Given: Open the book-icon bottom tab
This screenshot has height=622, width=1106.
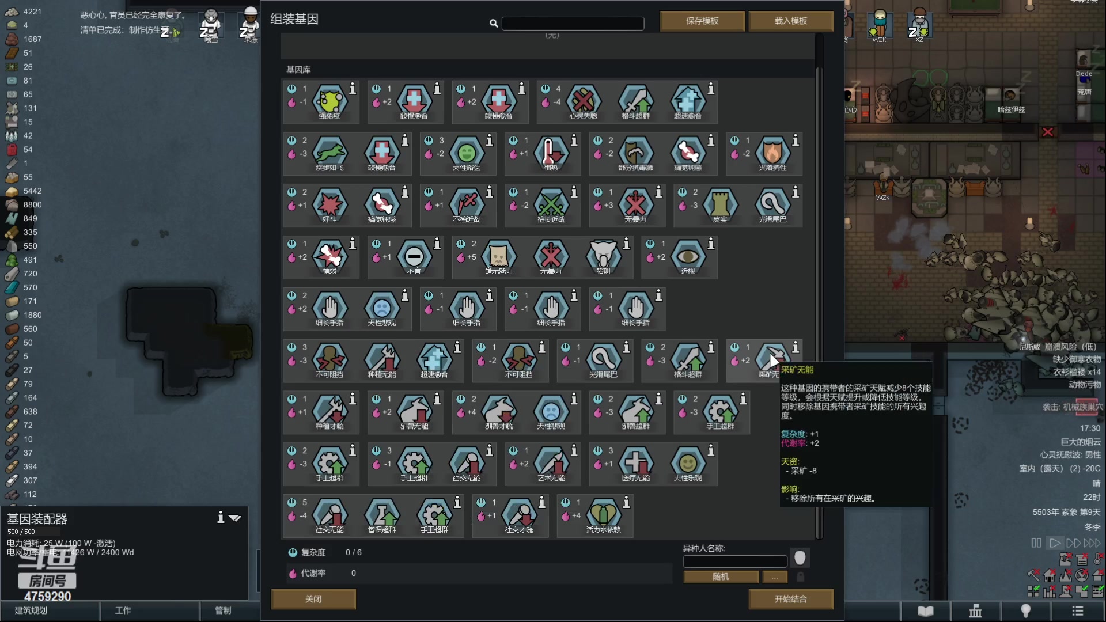Looking at the screenshot, I should click(x=925, y=611).
